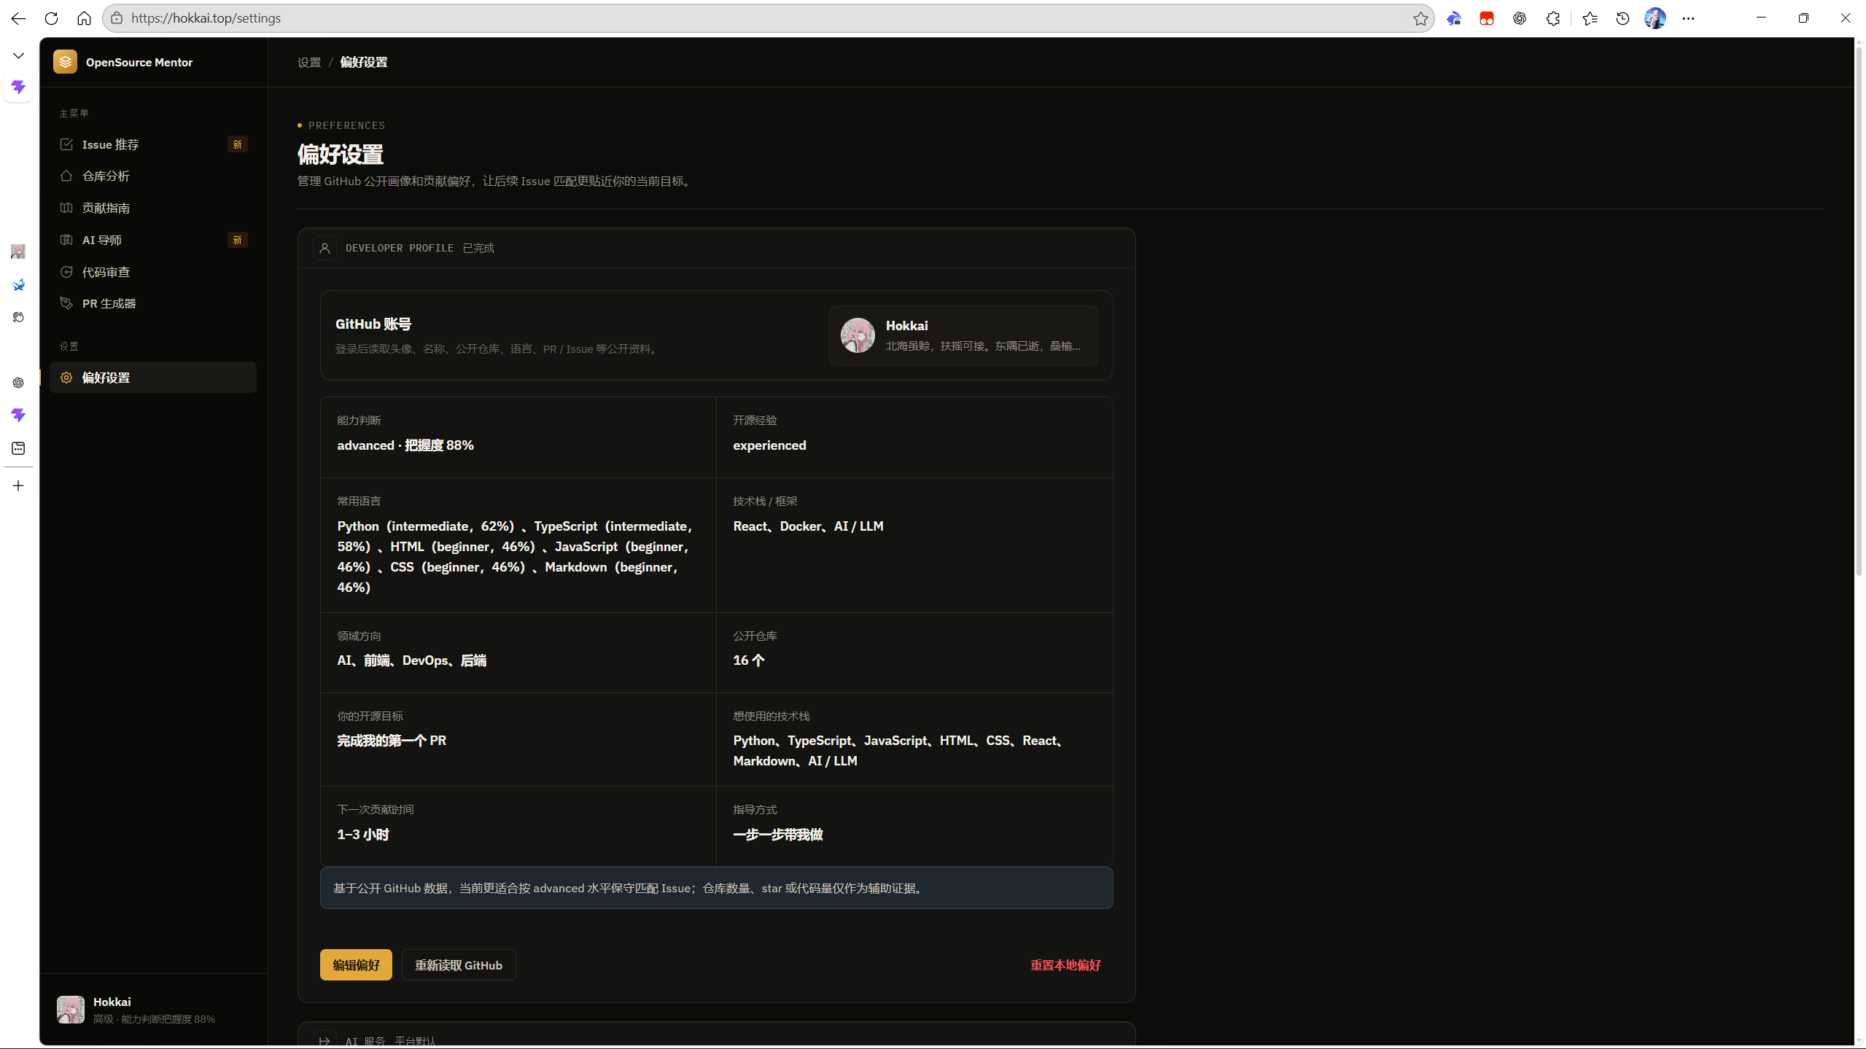Viewport: 1866px width, 1049px height.
Task: Click the "16 个" public repositories value
Action: tap(749, 660)
